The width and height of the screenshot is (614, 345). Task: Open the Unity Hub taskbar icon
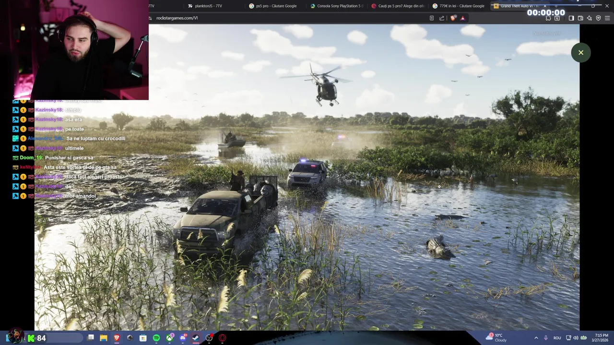pyautogui.click(x=130, y=338)
